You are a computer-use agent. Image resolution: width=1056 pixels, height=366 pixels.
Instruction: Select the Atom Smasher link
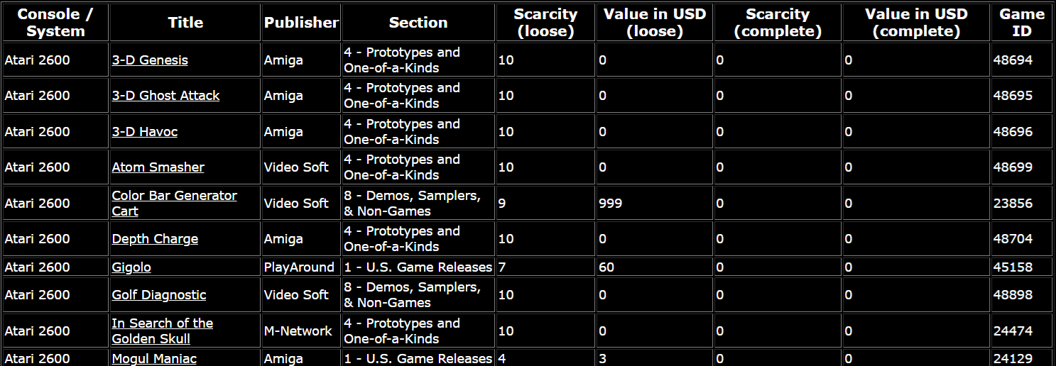click(158, 167)
